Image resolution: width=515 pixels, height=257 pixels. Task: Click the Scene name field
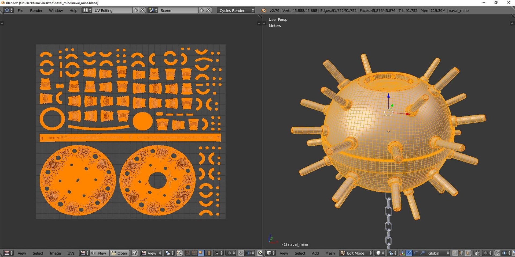pos(178,10)
